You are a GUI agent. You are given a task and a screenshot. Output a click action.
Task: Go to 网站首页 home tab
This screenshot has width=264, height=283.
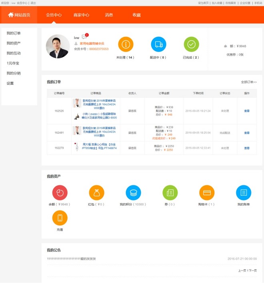pos(19,15)
